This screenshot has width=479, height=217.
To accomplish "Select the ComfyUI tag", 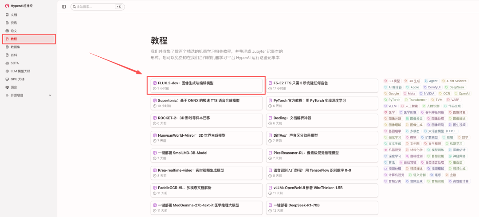I will (x=432, y=87).
